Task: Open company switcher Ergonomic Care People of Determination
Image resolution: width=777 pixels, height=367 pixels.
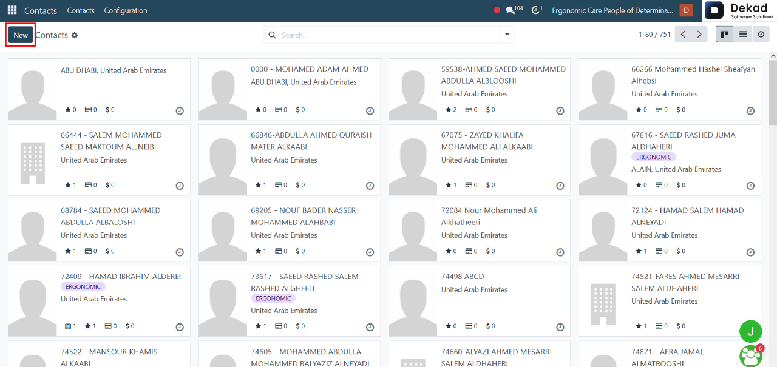Action: [x=612, y=10]
